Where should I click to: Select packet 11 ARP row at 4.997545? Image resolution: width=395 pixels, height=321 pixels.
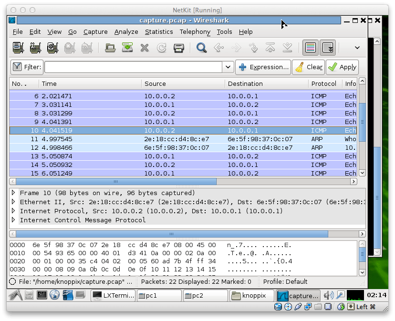pos(183,139)
